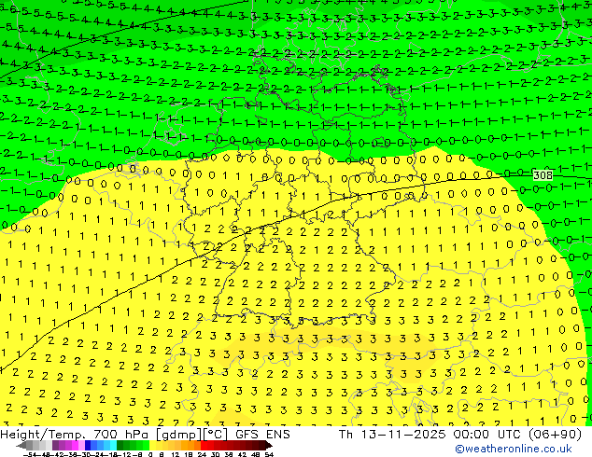Image resolution: width=592 pixels, height=457 pixels.
Task: Click the "24" legend scale value
Action: point(202,455)
